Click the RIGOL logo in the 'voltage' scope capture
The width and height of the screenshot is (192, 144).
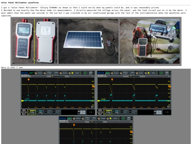(x=101, y=73)
